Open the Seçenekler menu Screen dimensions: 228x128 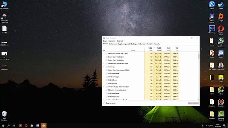pos(112,41)
